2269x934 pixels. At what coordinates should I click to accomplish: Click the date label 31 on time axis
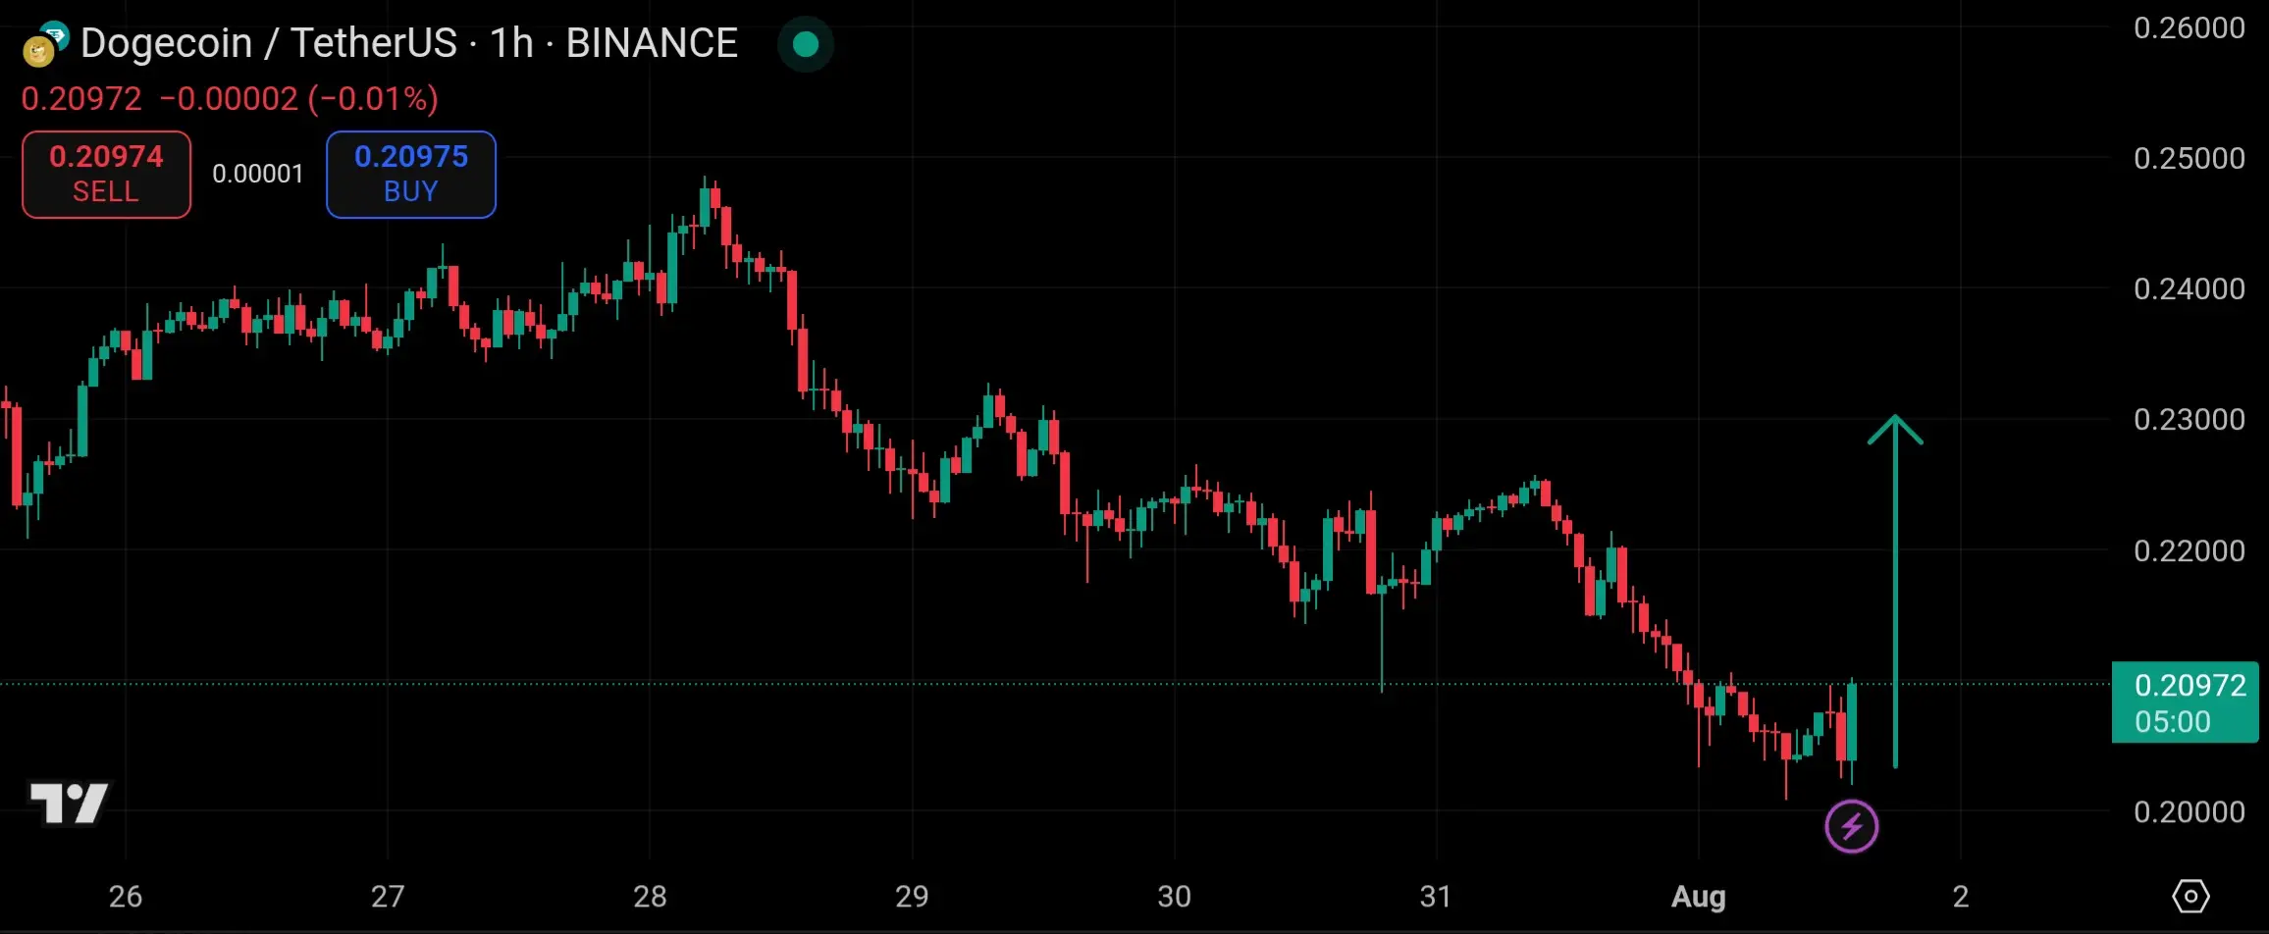(1436, 896)
